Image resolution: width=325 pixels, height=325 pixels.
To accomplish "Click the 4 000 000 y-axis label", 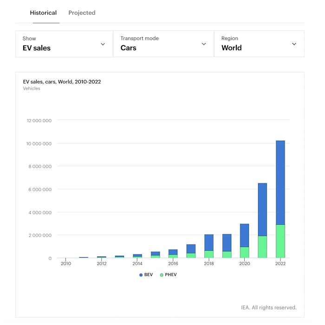I will click(40, 213).
